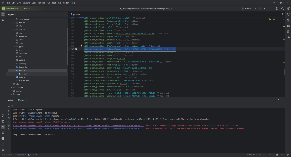Image resolution: width=291 pixels, height=157 pixels.
Task: Select main.go in the project tree
Action: tap(22, 77)
